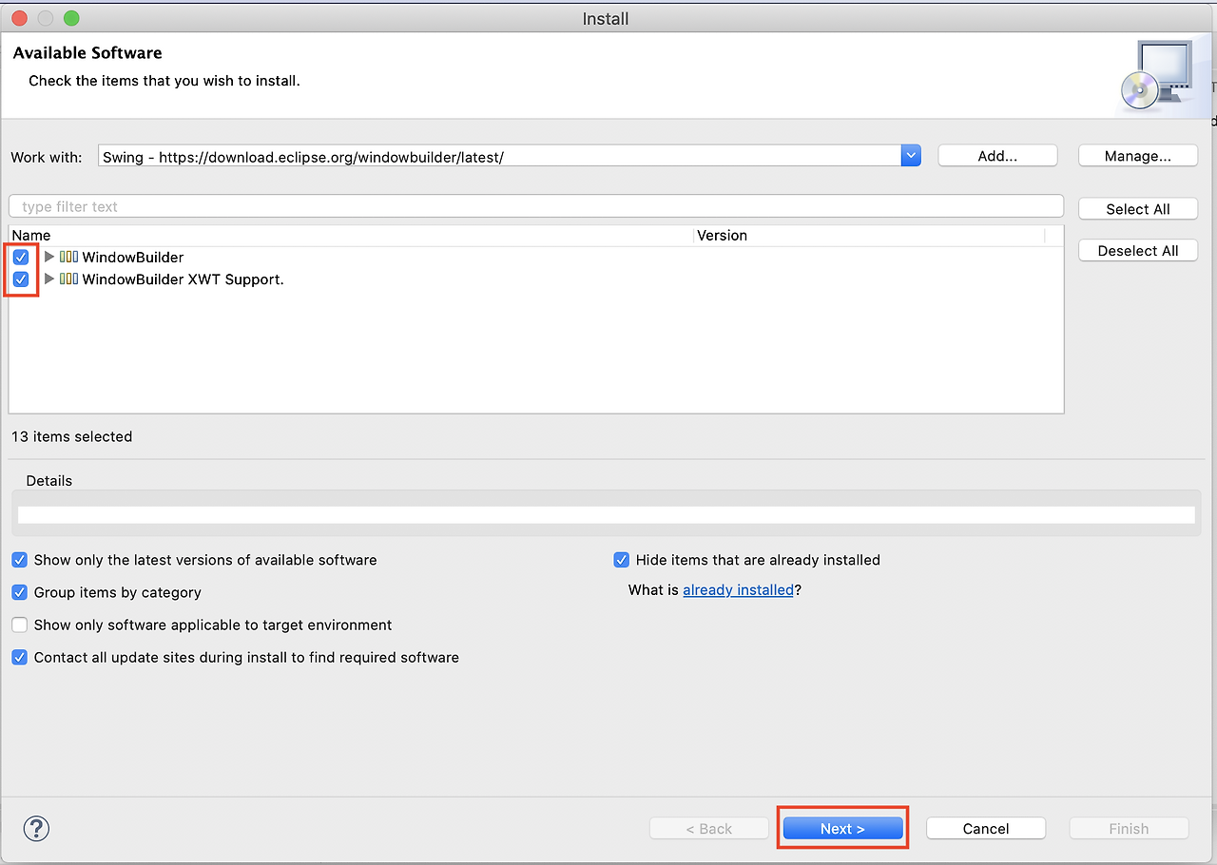Click the Details text area
This screenshot has width=1217, height=865.
tap(606, 514)
